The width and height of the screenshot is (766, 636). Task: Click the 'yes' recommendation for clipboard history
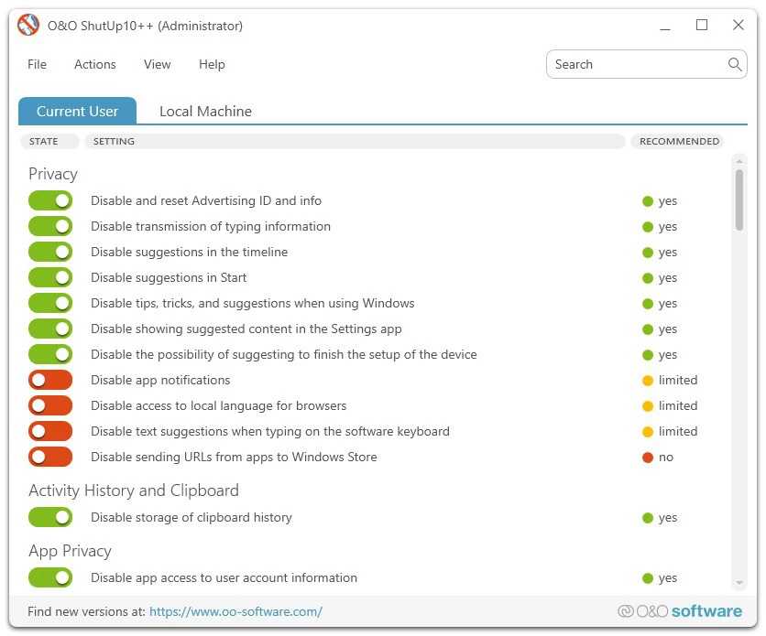[x=660, y=518]
